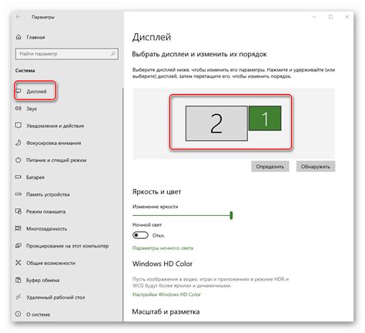Click the Батарея battery icon

pos(18,177)
